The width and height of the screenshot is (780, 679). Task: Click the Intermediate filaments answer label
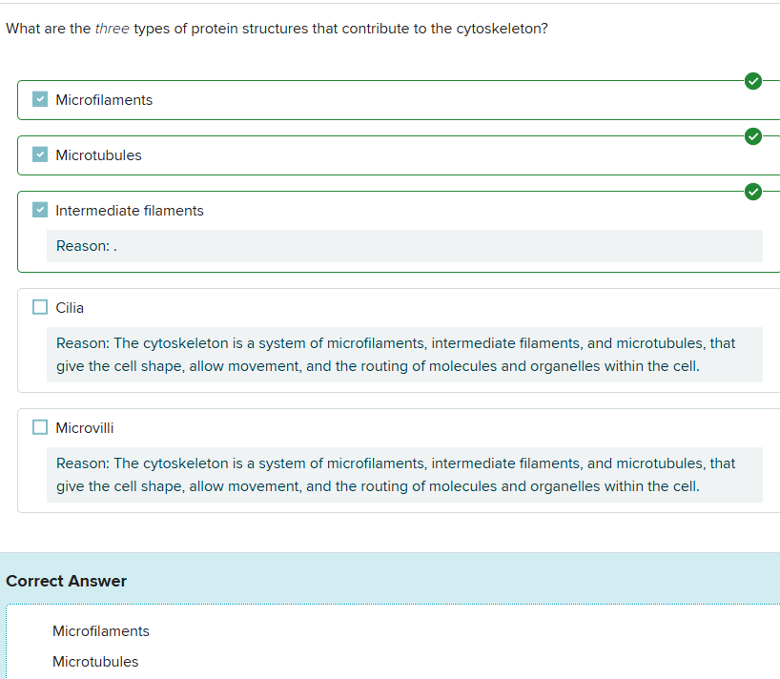point(130,211)
